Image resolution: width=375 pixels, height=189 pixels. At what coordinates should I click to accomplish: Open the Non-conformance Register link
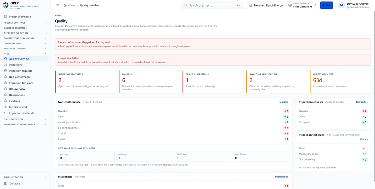tap(284, 102)
